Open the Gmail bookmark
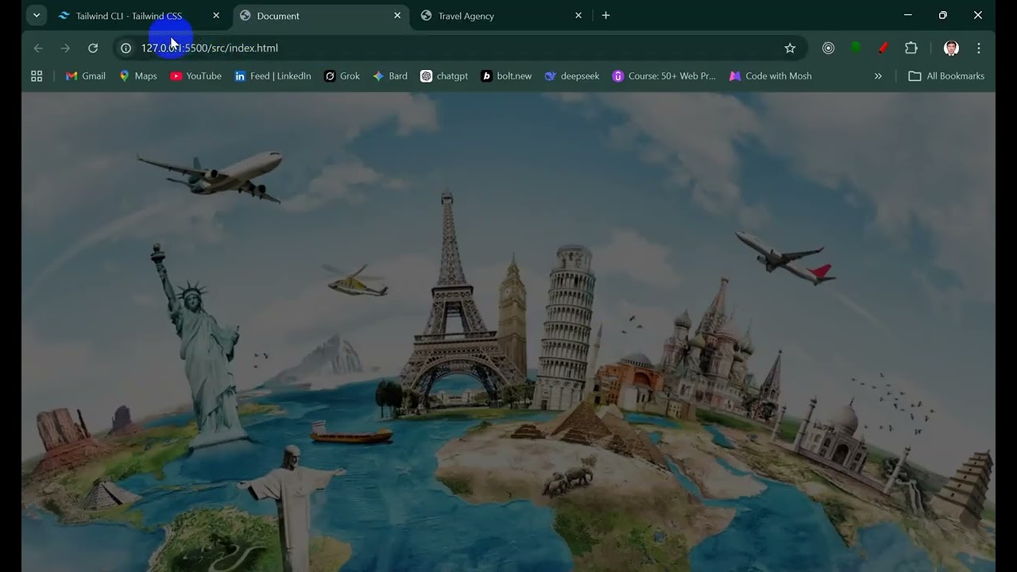Image resolution: width=1017 pixels, height=572 pixels. point(86,76)
